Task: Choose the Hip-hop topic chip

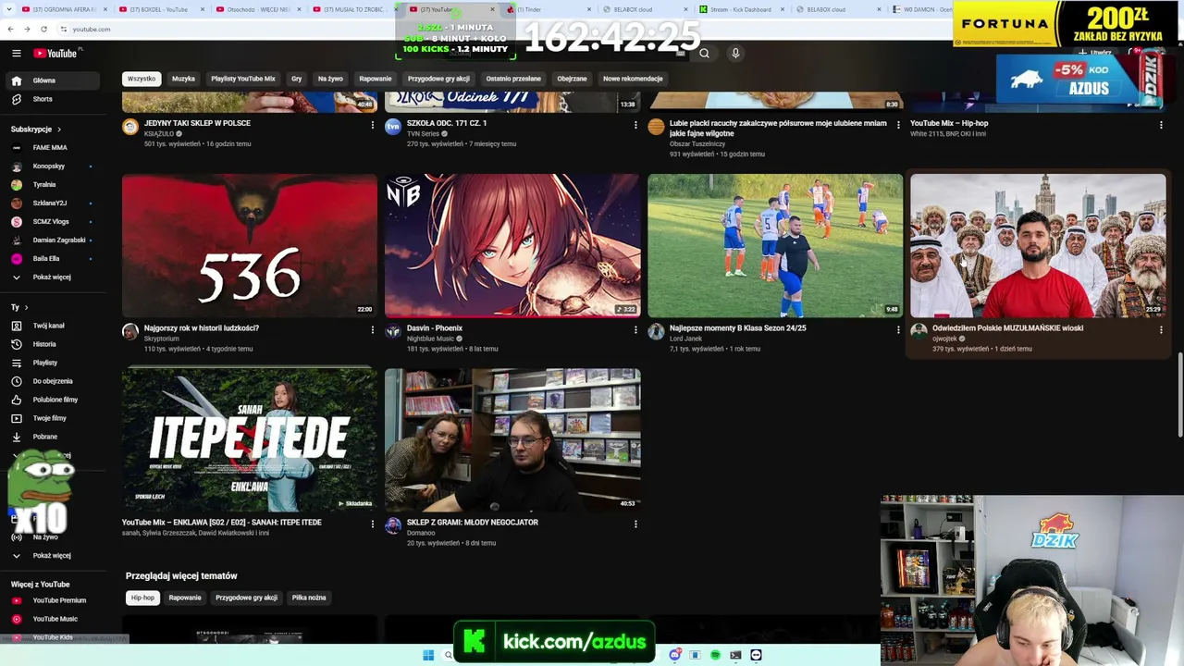Action: 142,598
